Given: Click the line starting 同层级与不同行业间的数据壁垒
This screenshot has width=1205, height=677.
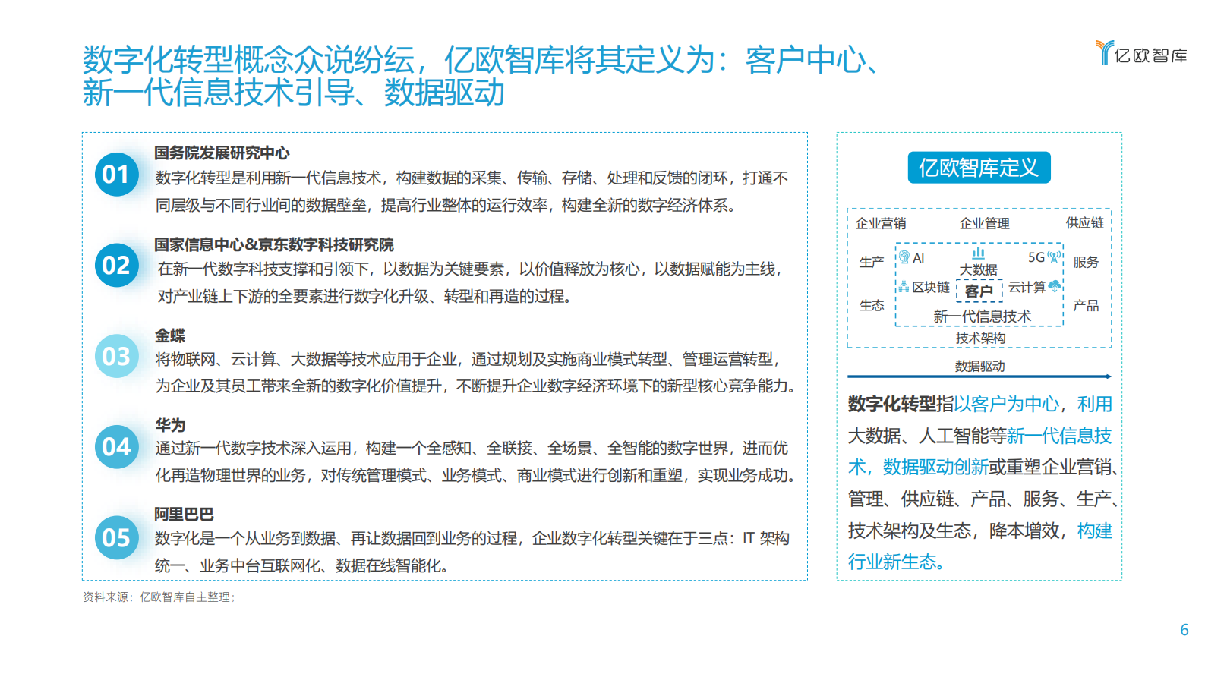Looking at the screenshot, I should click(x=446, y=206).
